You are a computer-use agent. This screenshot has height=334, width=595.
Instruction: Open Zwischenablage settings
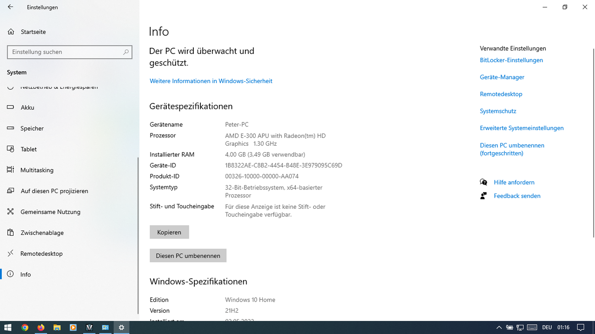click(x=69, y=232)
